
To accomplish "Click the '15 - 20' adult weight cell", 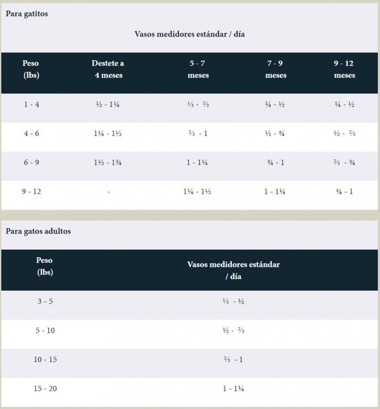I will click(x=45, y=388).
